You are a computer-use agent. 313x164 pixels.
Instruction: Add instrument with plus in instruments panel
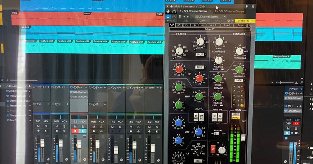click(30, 86)
